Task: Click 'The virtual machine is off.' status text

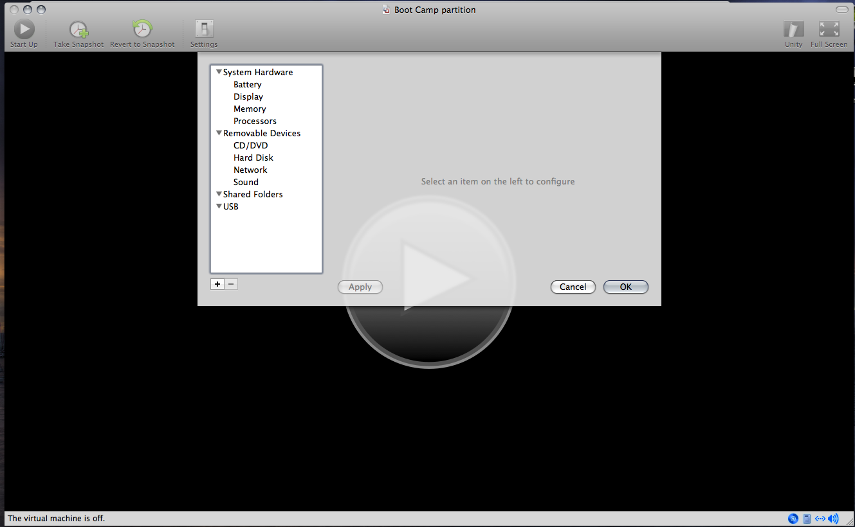Action: 56,519
